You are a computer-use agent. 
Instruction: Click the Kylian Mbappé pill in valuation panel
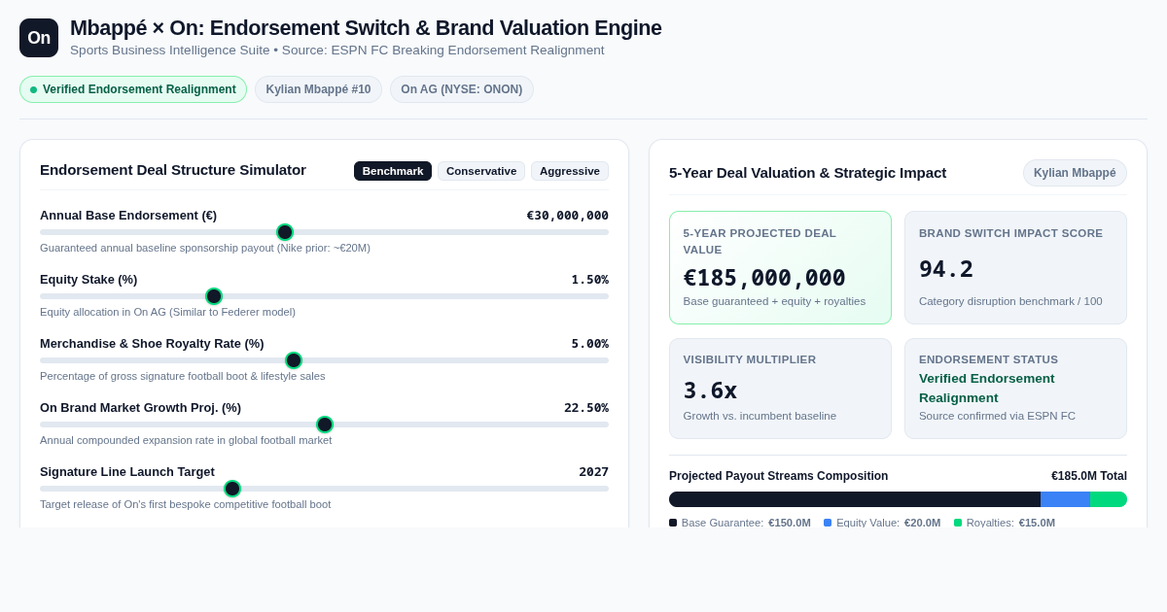click(1075, 173)
